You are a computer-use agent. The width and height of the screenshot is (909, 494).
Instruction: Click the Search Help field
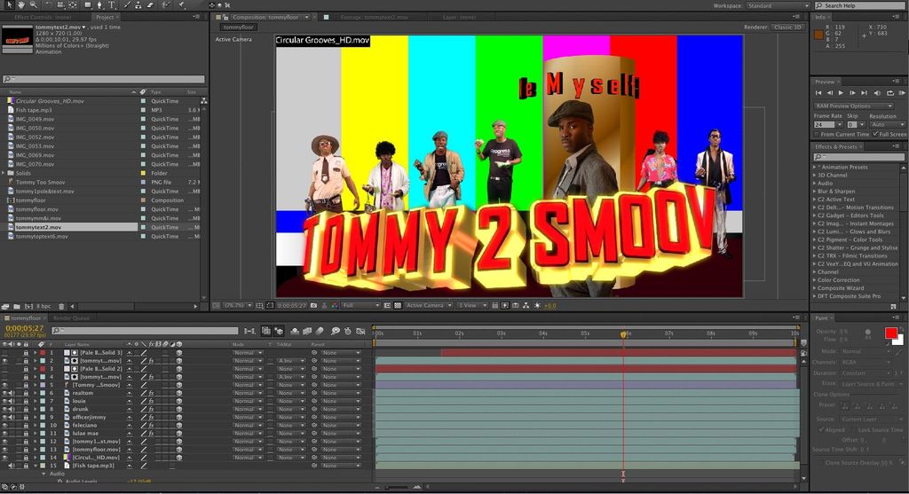point(860,5)
